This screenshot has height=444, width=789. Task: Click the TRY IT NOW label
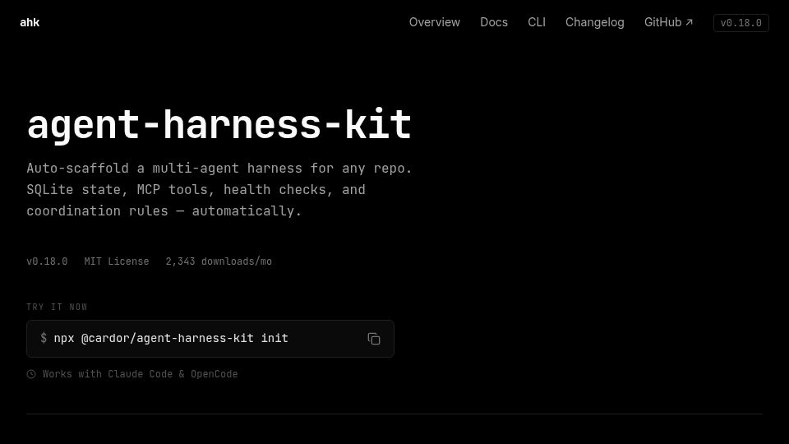pyautogui.click(x=57, y=307)
